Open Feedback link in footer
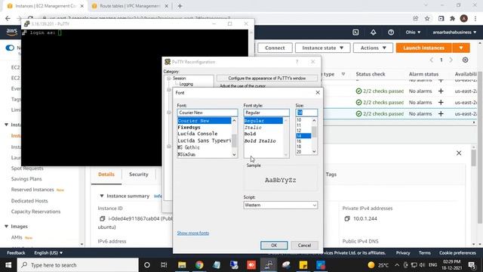This screenshot has width=483, height=272. click(x=16, y=253)
